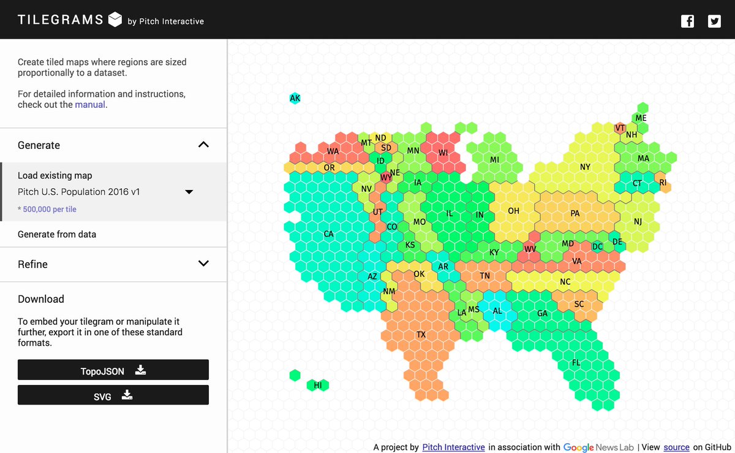Click the WA state label
Screen dimensions: 735x453
333,151
